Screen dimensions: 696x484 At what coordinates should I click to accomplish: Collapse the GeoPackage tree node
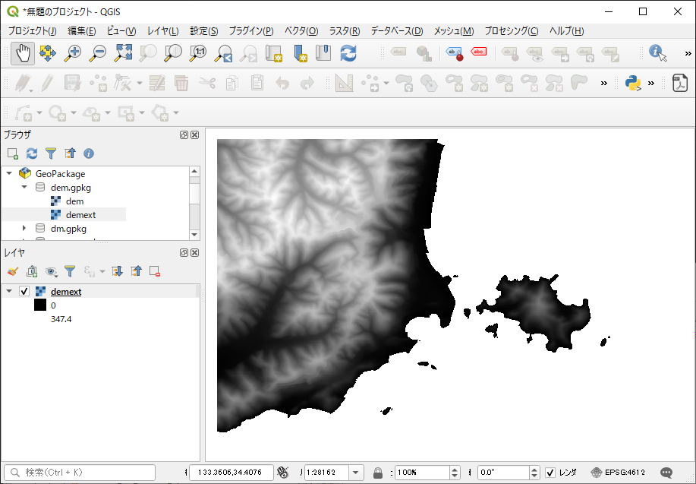coord(9,174)
